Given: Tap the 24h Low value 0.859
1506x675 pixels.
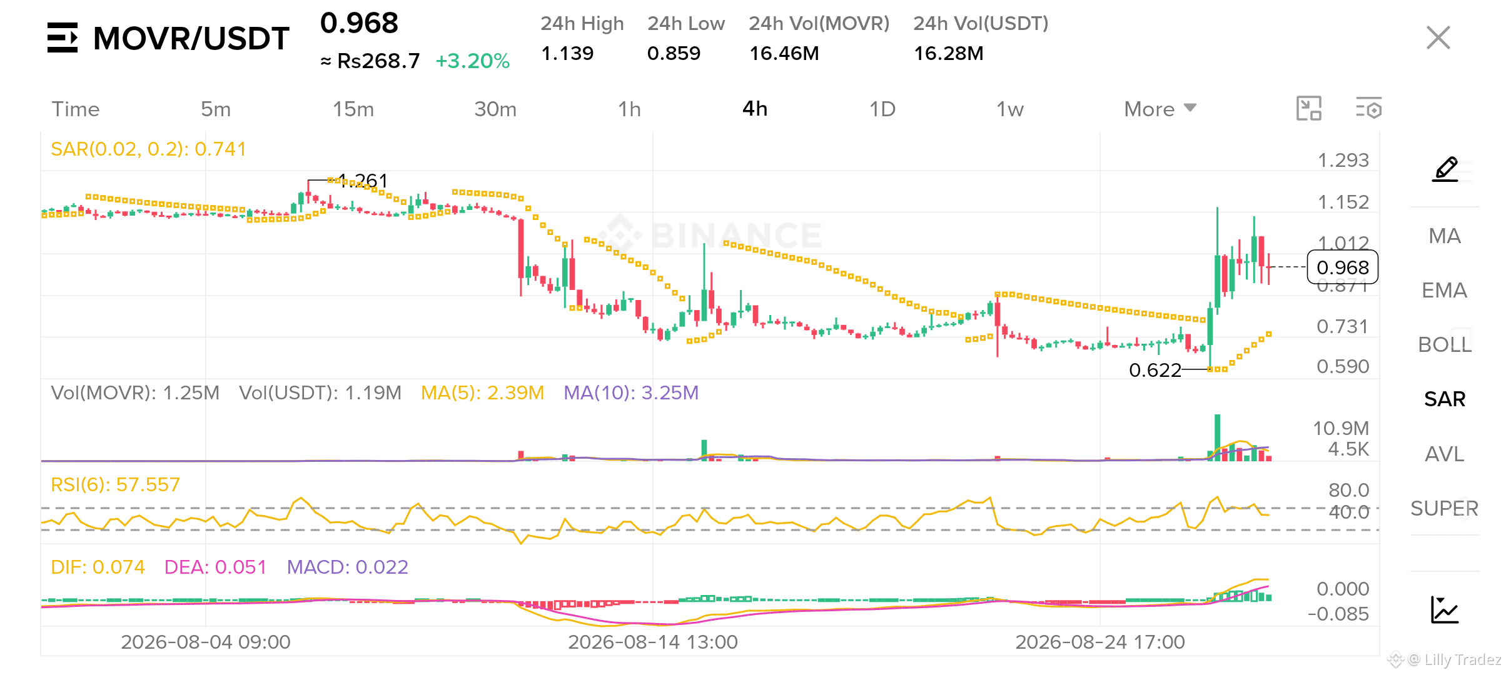Looking at the screenshot, I should [x=674, y=53].
